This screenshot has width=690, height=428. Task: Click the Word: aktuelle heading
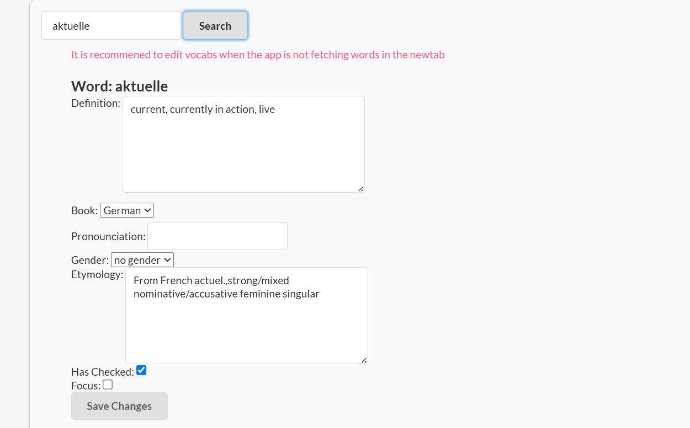(x=120, y=86)
